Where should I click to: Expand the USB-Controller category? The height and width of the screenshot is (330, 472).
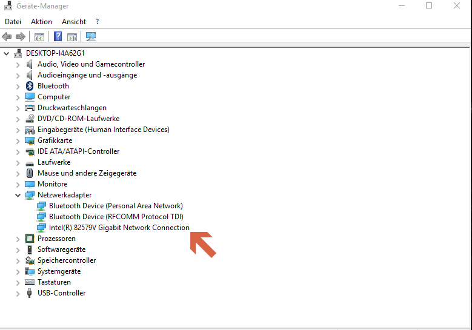(x=18, y=294)
